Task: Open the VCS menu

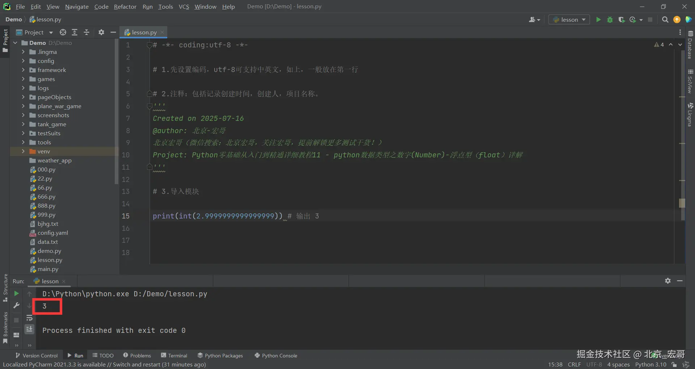Action: [x=184, y=7]
